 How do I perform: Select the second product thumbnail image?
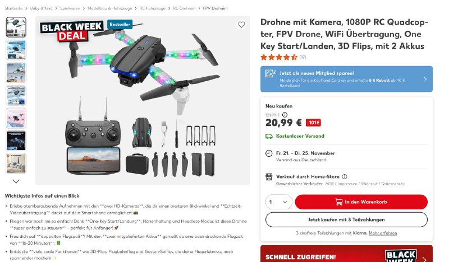click(x=16, y=50)
